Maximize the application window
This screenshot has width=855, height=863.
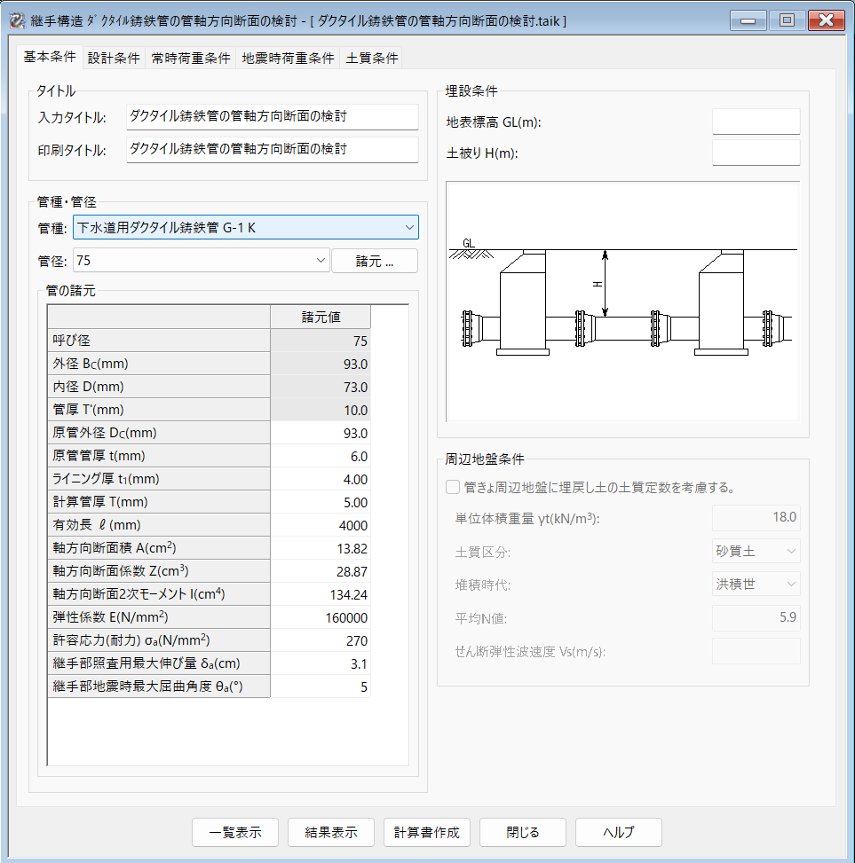click(786, 20)
